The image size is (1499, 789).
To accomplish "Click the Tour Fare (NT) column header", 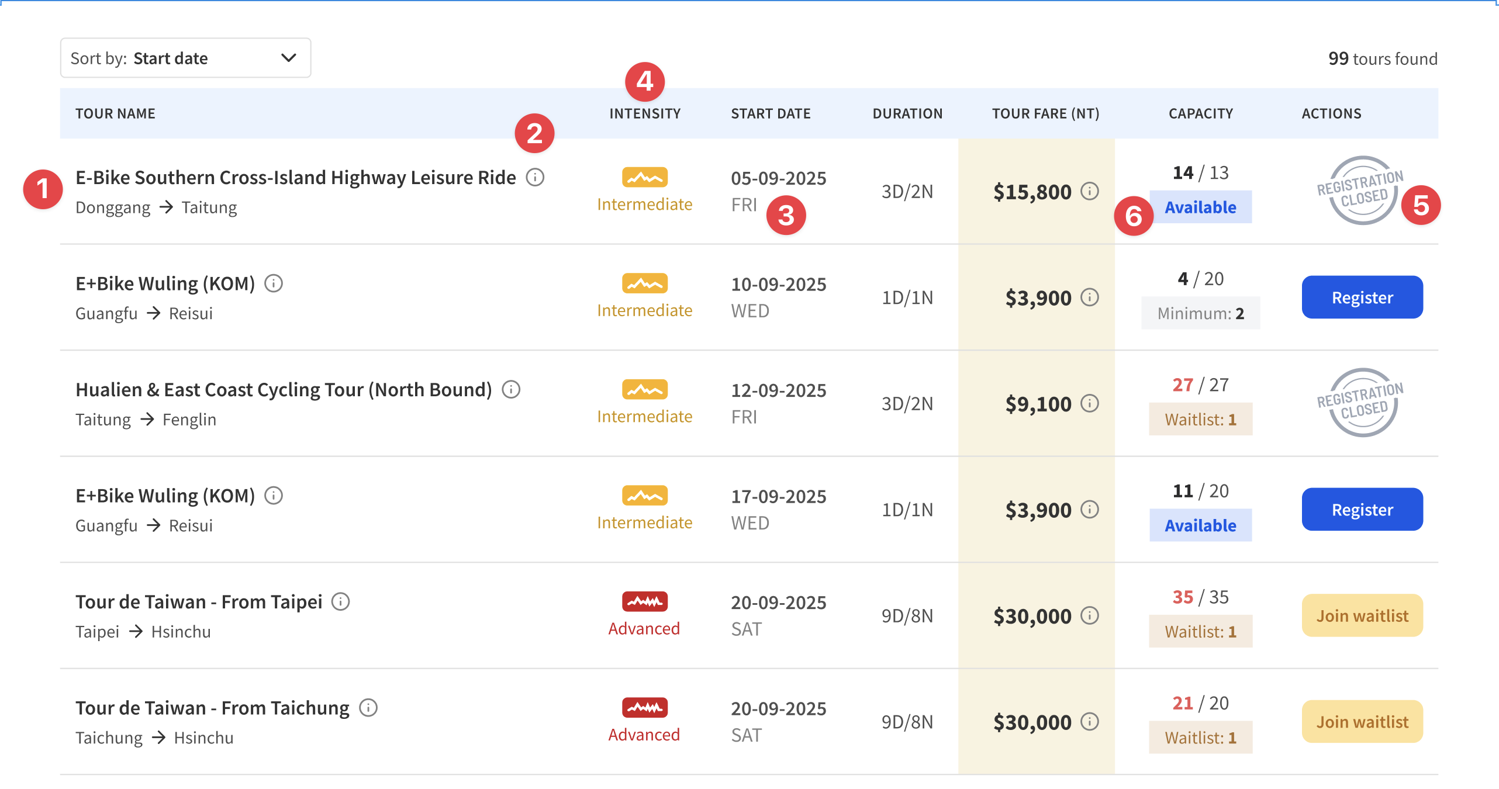I will pos(1045,113).
